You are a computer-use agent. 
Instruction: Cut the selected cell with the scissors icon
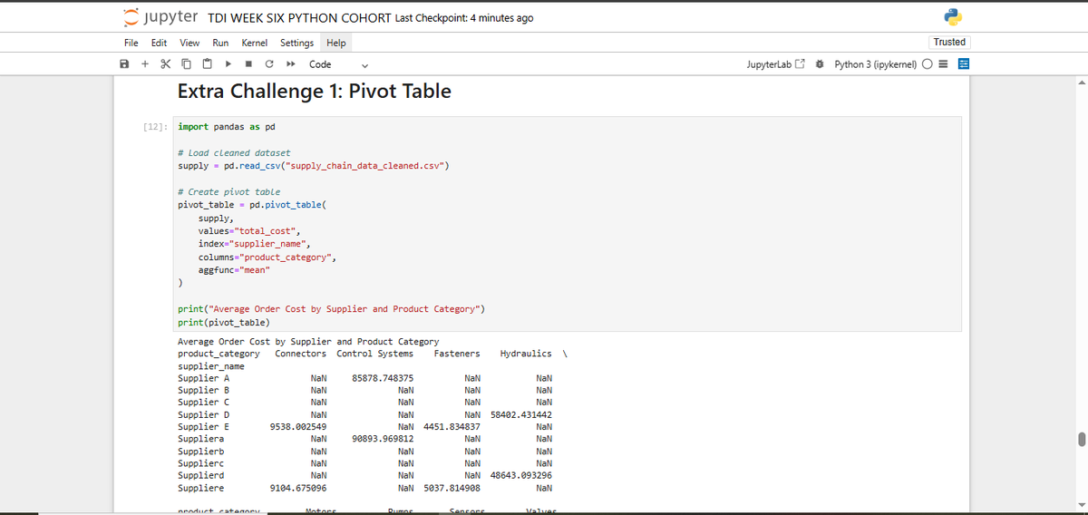point(165,64)
